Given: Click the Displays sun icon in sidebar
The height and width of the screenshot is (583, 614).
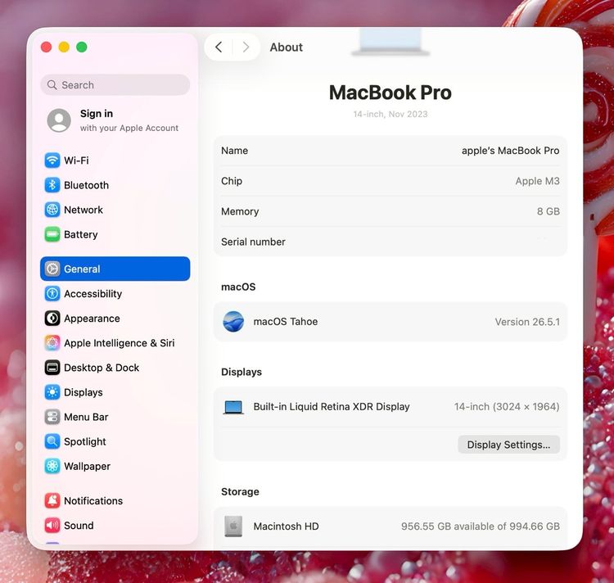Looking at the screenshot, I should [52, 392].
